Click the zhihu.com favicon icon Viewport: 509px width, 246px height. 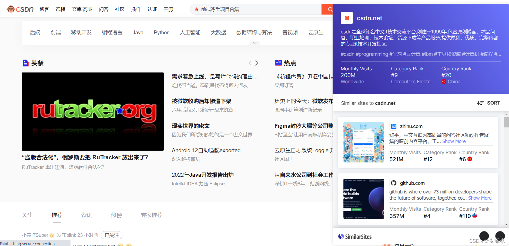[x=393, y=126]
